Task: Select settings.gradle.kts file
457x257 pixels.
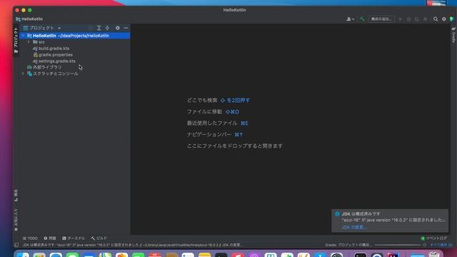Action: click(54, 61)
